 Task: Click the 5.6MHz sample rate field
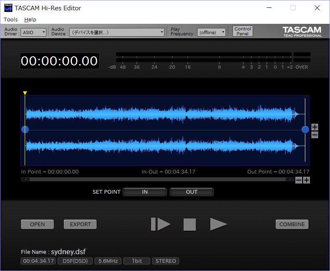click(x=108, y=261)
